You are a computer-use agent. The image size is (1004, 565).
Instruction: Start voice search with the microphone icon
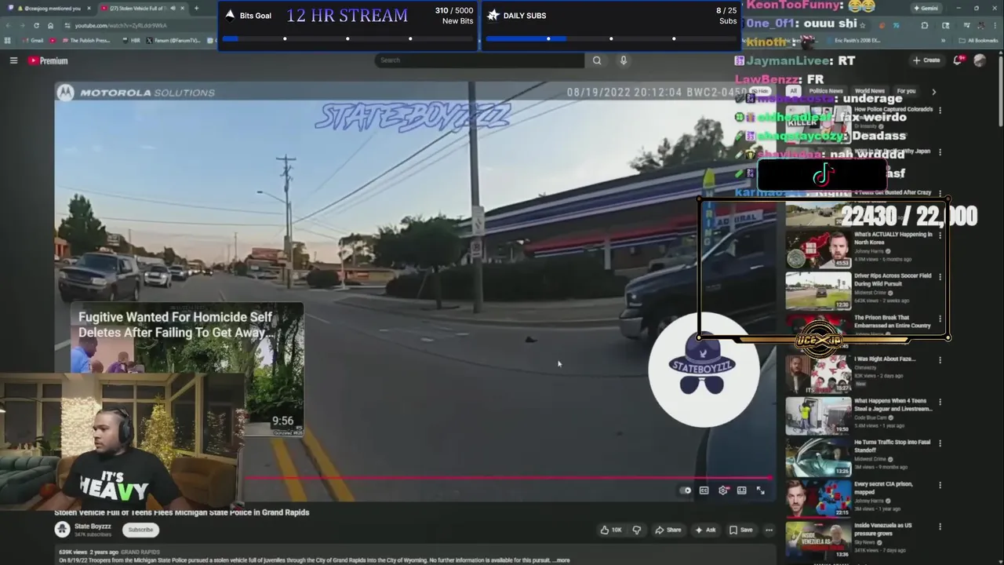(x=624, y=60)
